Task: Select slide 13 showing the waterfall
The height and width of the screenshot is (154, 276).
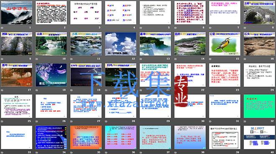Action: click(155, 44)
